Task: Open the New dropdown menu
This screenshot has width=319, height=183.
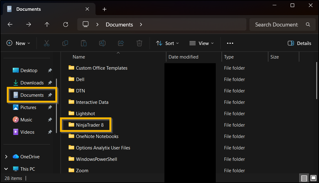Action: click(18, 43)
